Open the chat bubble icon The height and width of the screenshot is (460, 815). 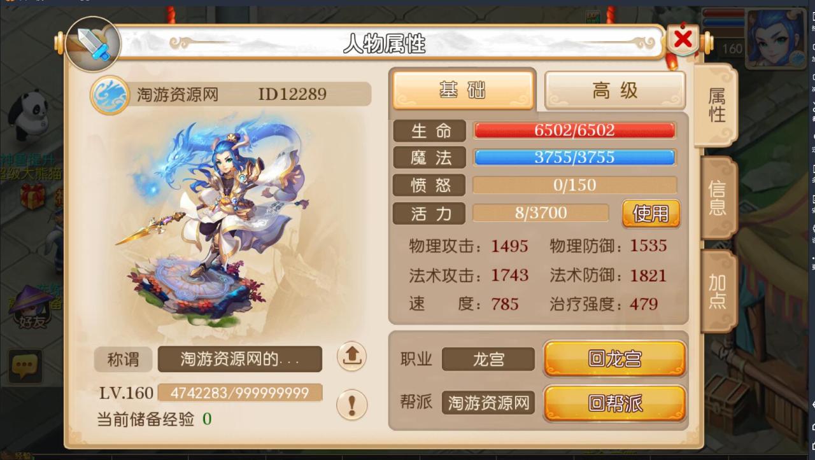25,366
